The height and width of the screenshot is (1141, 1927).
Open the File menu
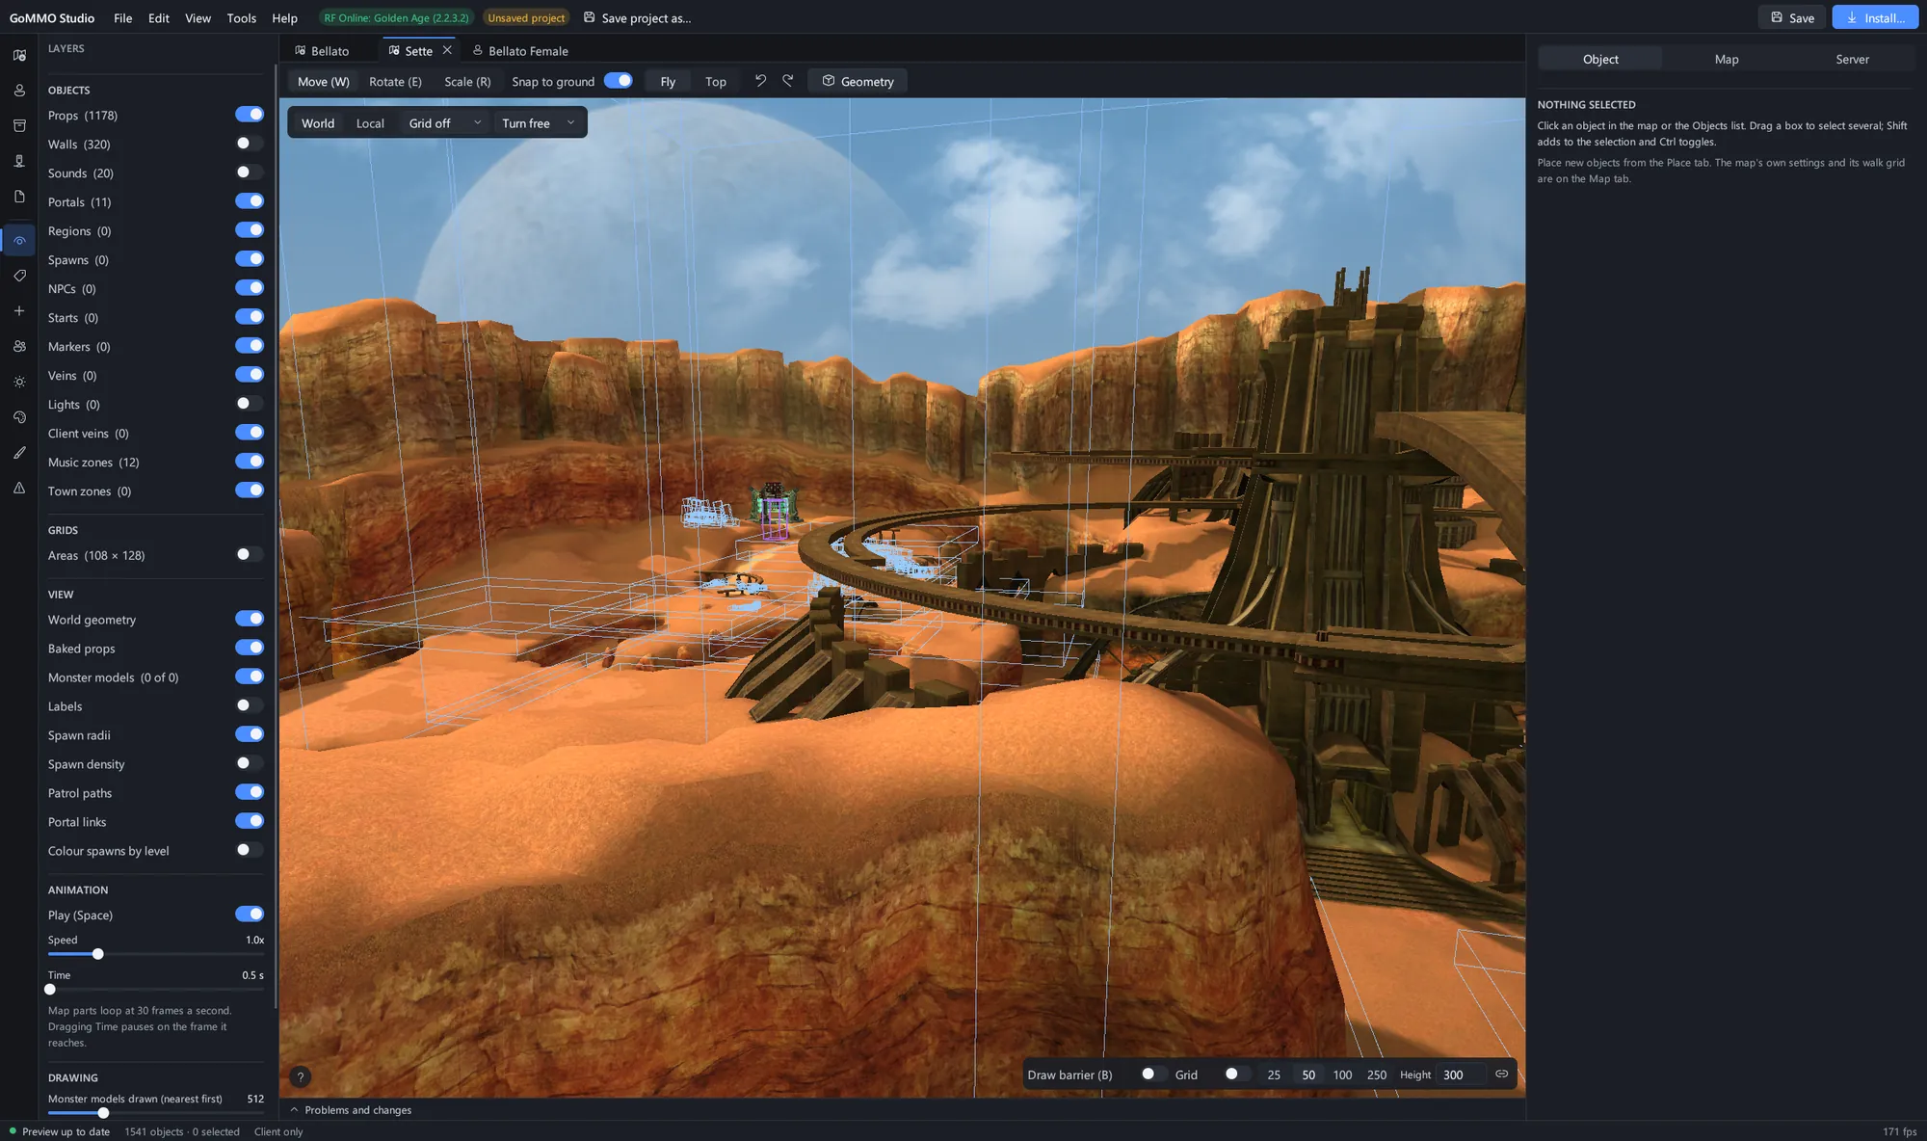[122, 18]
